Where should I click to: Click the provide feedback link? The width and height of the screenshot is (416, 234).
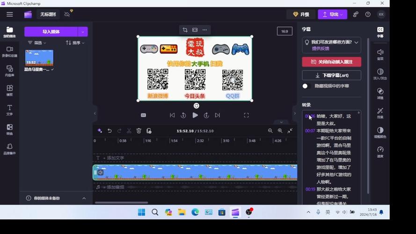click(321, 49)
